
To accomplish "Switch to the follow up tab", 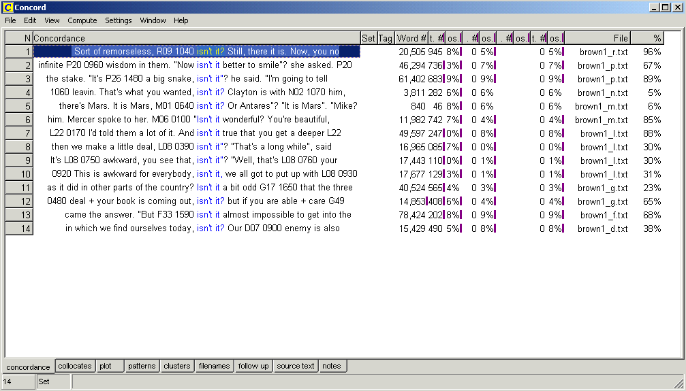I will click(253, 366).
